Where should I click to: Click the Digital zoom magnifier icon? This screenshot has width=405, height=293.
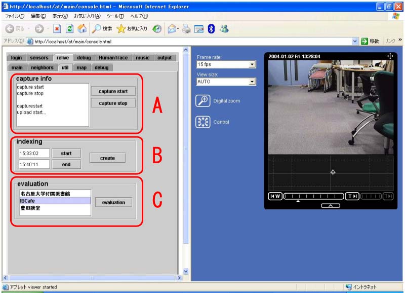coord(203,101)
